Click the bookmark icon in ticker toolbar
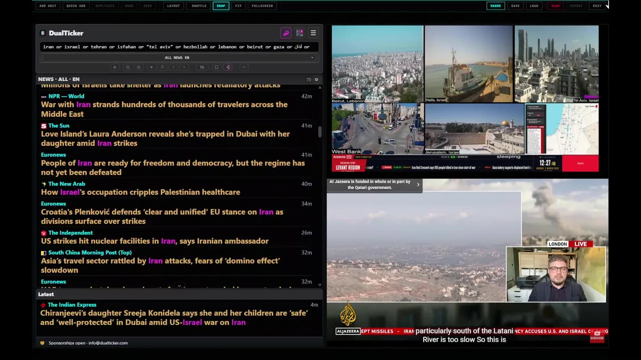Viewport: 641px width, 360px height. click(x=216, y=67)
